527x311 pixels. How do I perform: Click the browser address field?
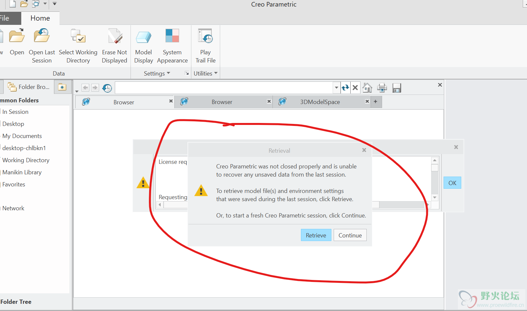click(224, 88)
